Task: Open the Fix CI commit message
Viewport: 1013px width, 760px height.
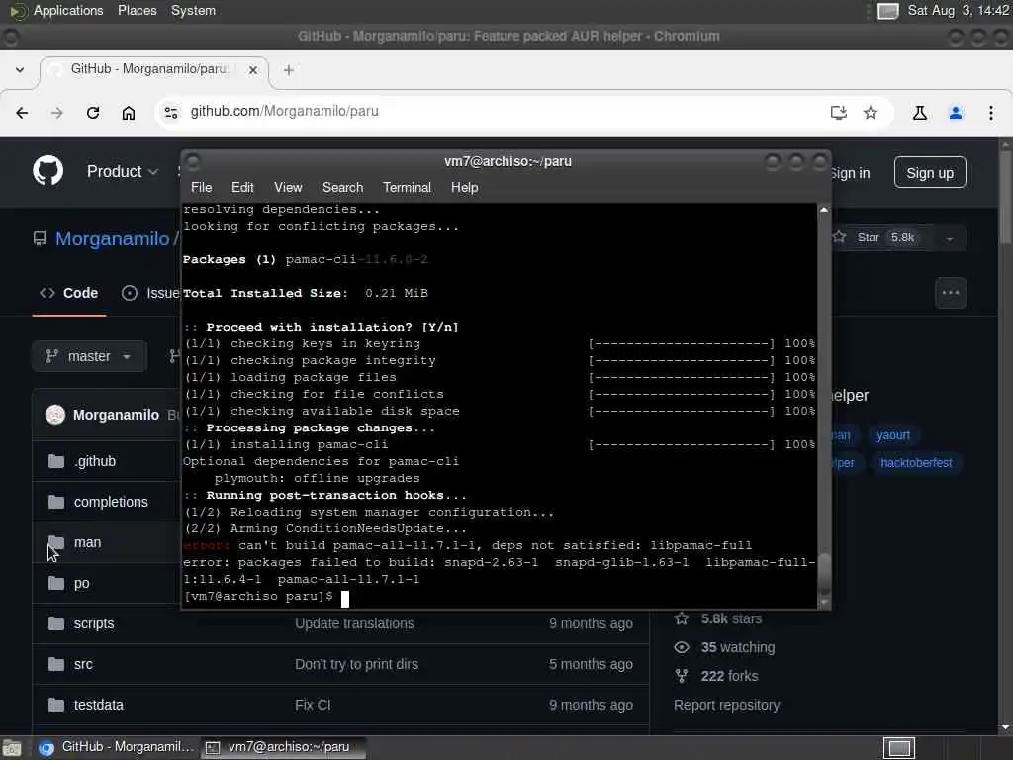Action: [313, 705]
